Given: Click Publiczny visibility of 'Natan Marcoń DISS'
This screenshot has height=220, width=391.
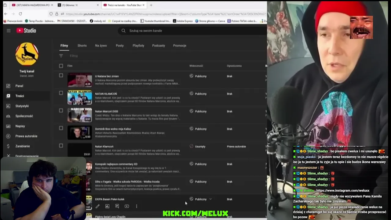Looking at the screenshot, I should (x=201, y=111).
